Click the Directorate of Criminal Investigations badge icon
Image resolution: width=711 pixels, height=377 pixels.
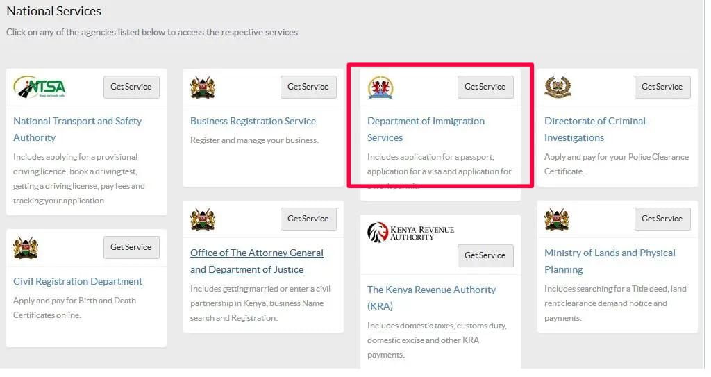(558, 87)
